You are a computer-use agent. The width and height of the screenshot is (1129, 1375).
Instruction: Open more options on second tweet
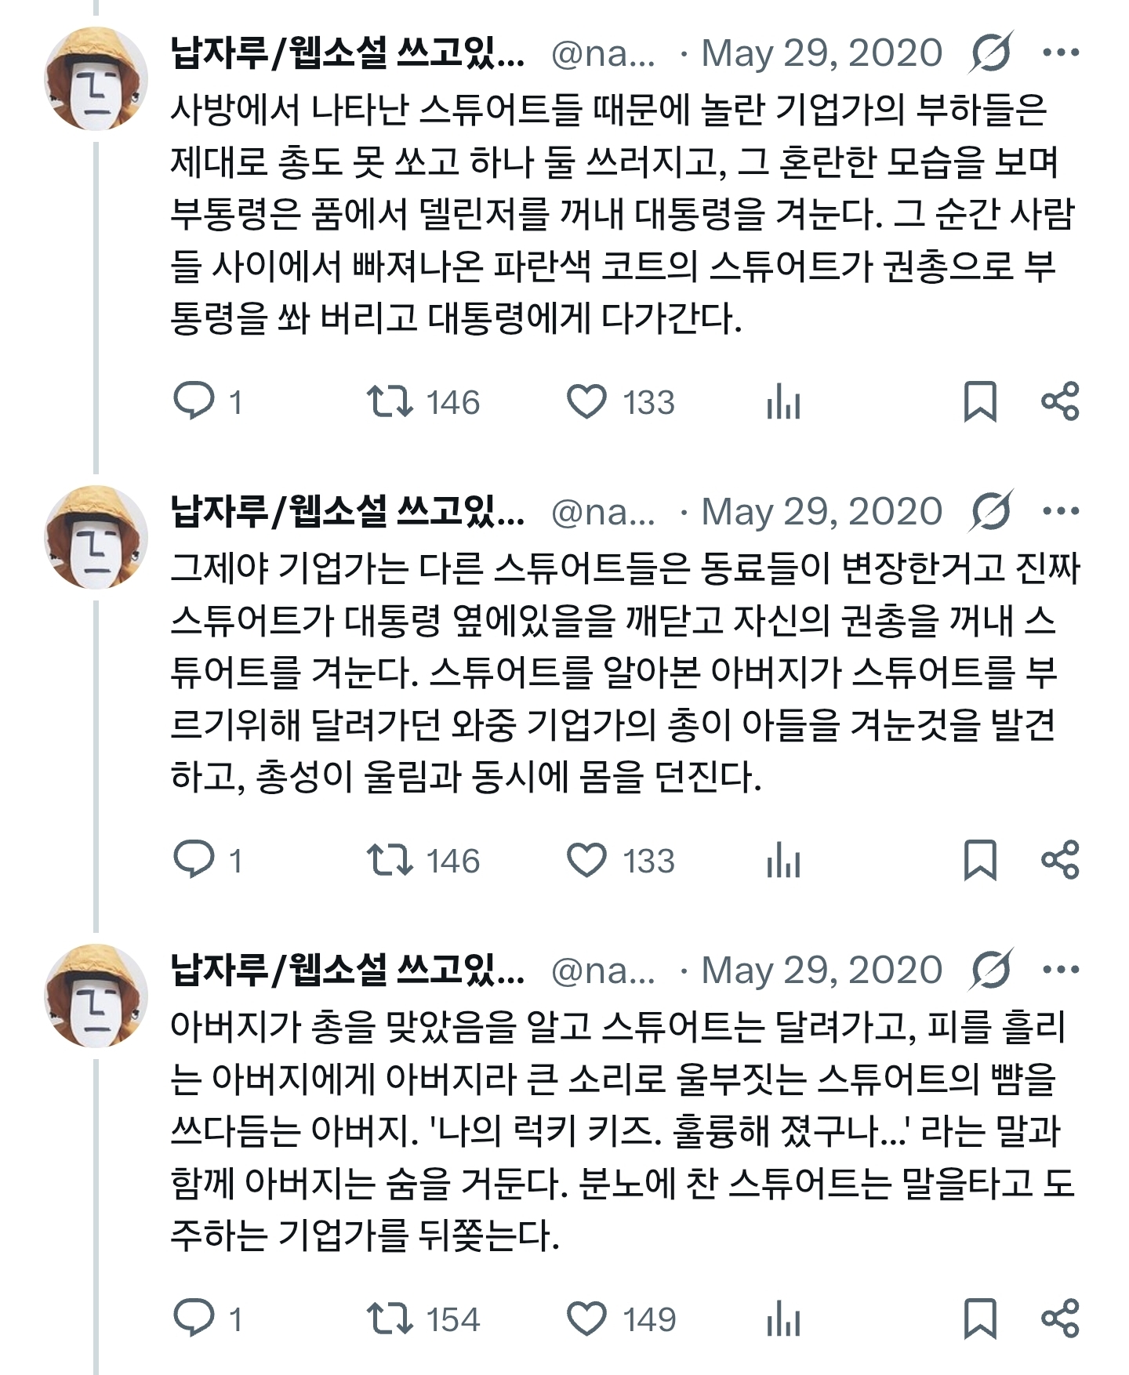coord(1061,511)
